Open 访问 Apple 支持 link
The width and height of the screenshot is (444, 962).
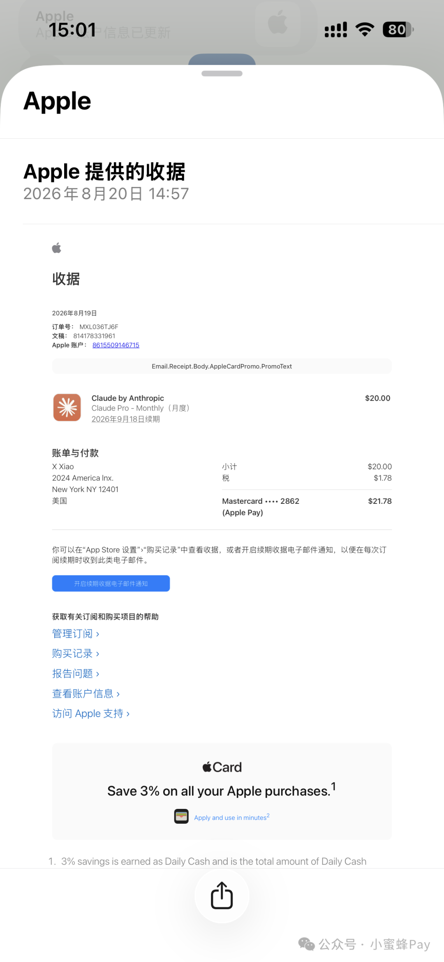click(91, 713)
